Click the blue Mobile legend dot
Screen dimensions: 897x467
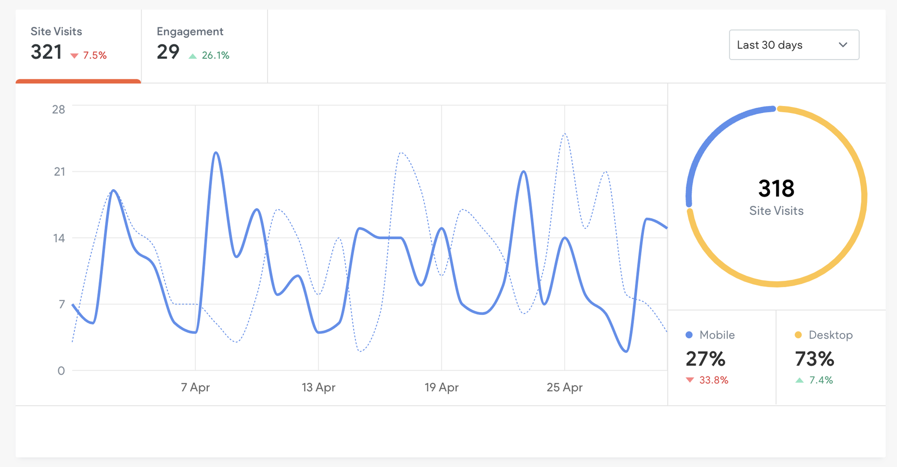689,335
